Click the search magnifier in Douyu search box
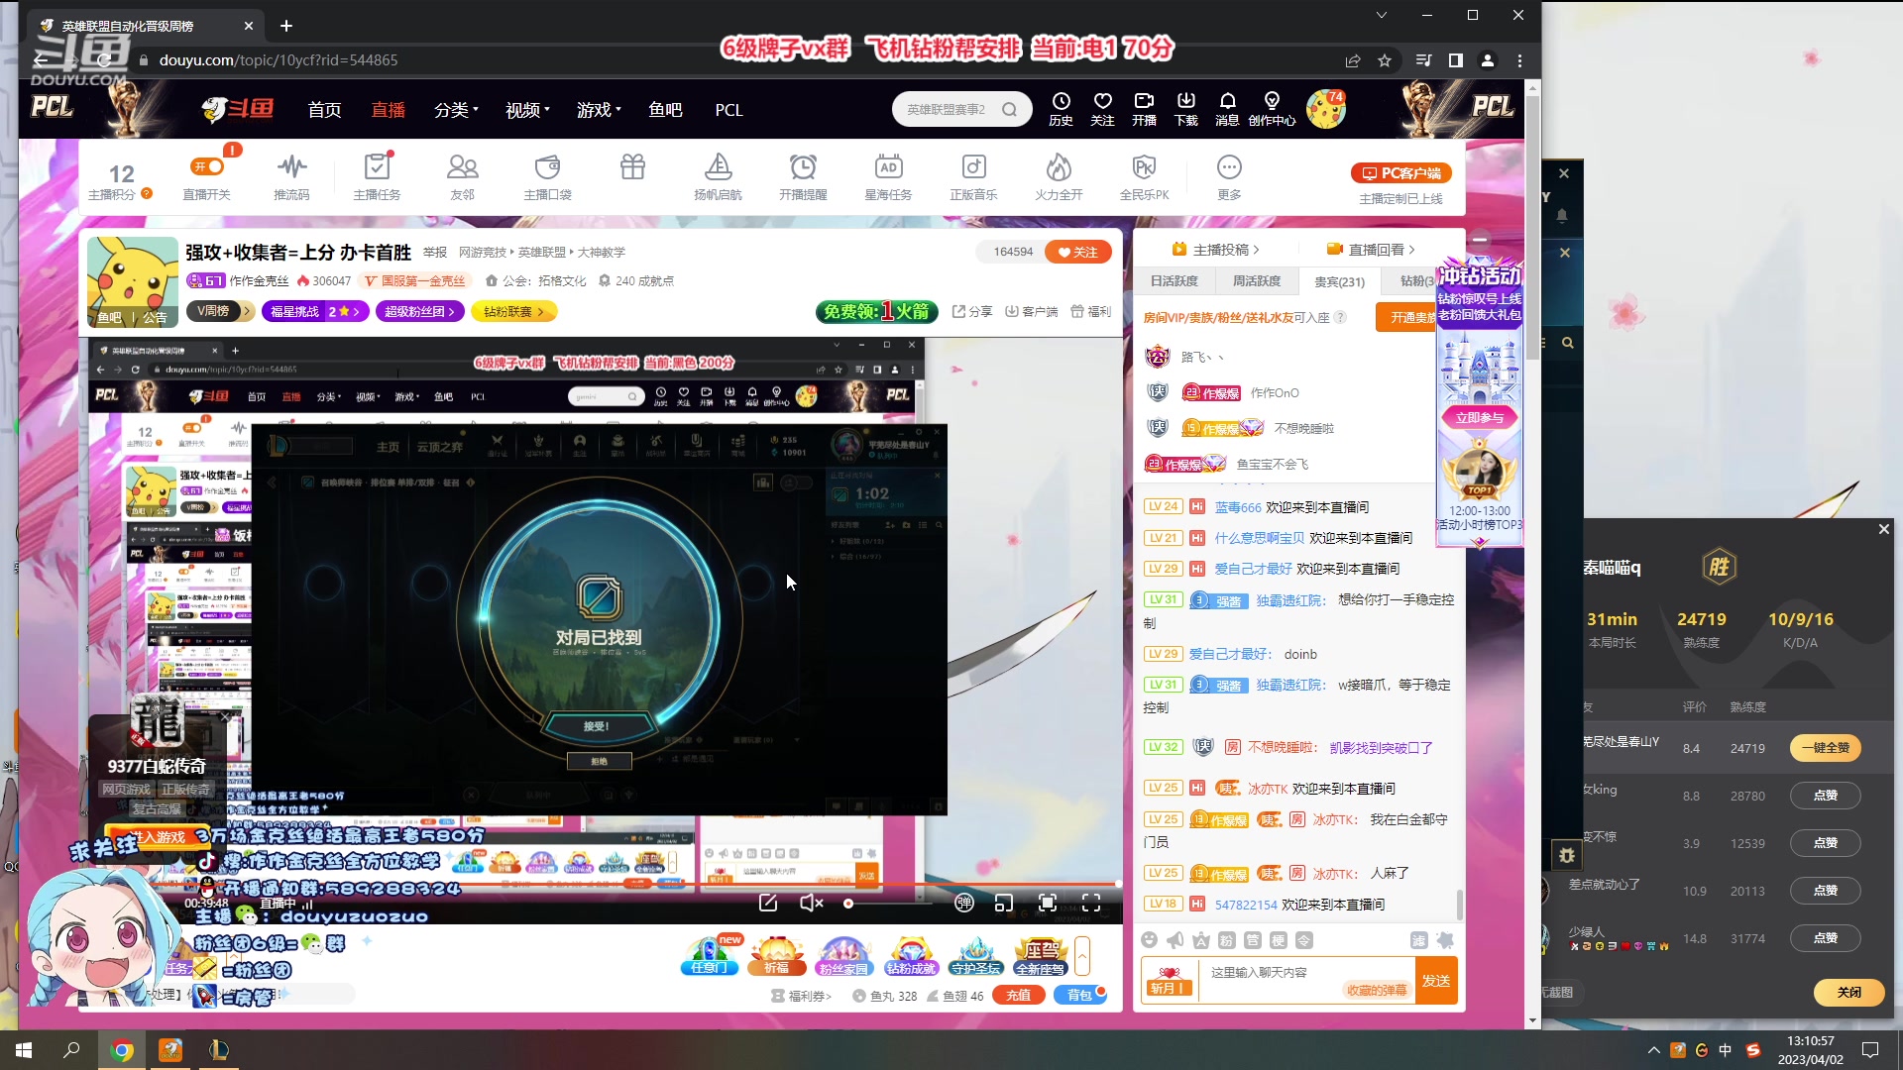This screenshot has width=1903, height=1070. tap(1009, 109)
